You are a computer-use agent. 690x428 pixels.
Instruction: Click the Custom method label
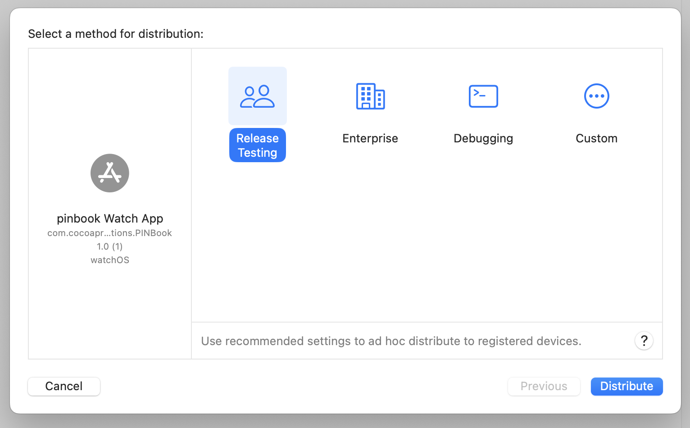pyautogui.click(x=596, y=138)
